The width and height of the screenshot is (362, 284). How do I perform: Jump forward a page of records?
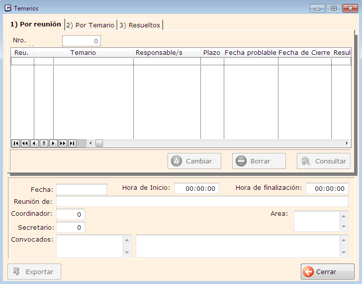[63, 143]
